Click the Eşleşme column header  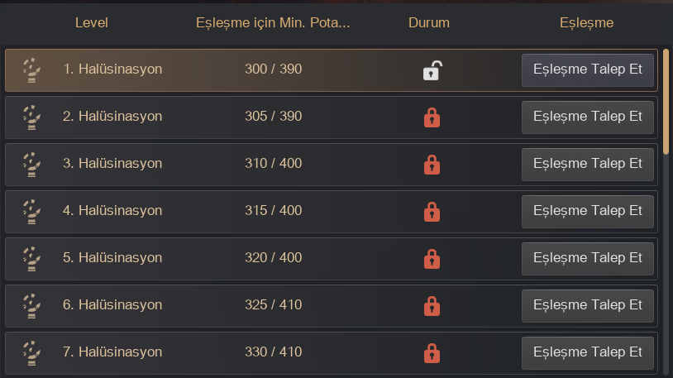586,23
